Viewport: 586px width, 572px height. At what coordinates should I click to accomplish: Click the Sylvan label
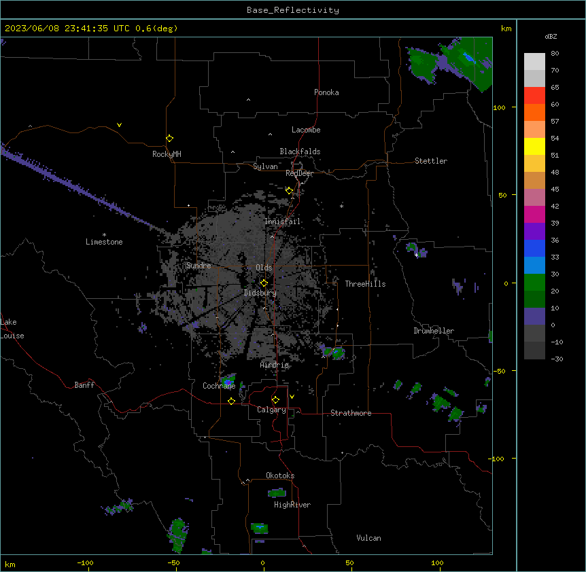[265, 166]
